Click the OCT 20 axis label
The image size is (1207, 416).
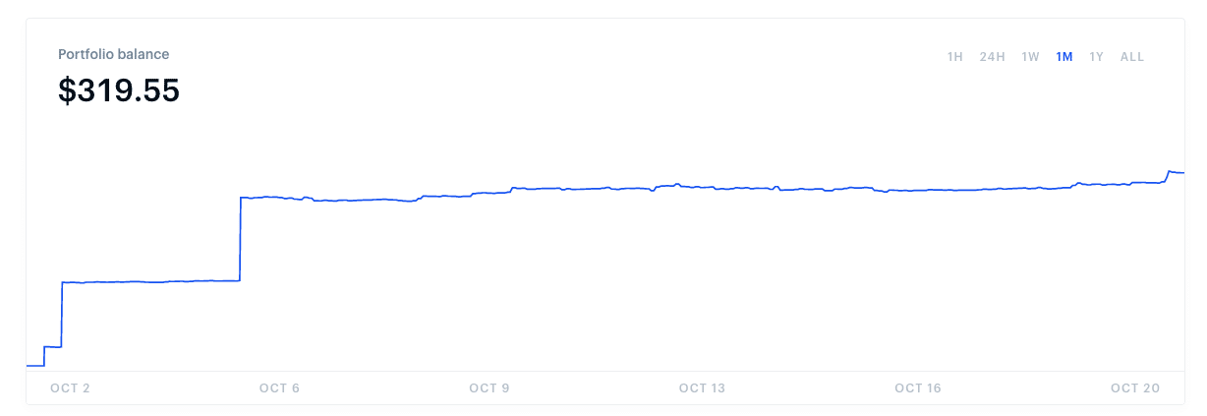(1137, 388)
